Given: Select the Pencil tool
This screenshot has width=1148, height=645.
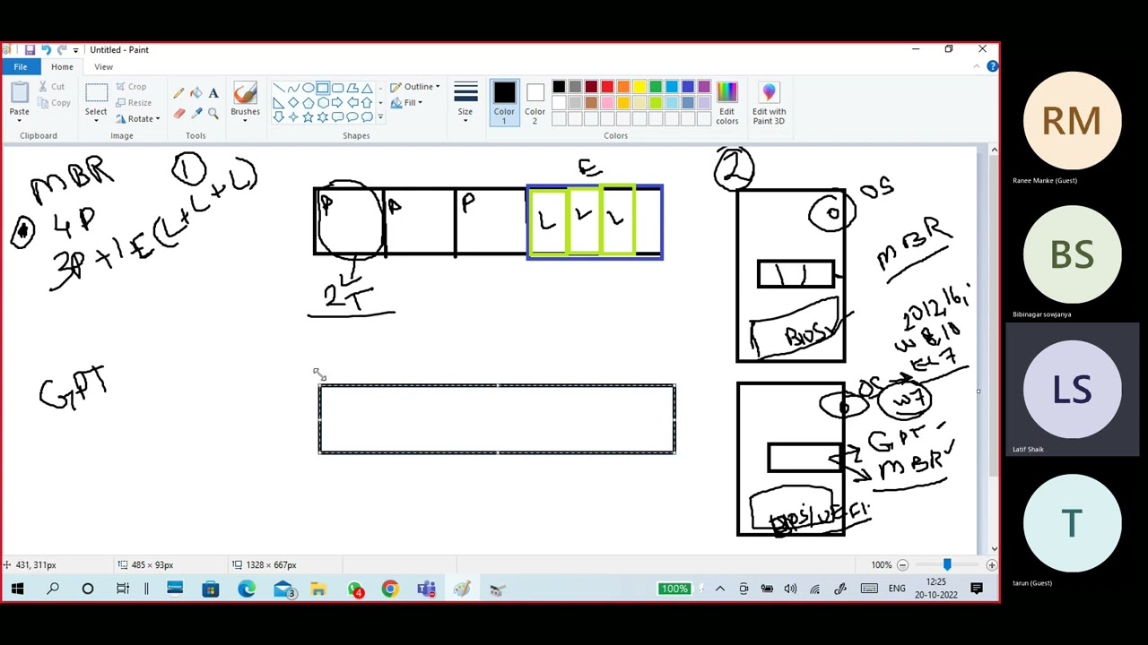Looking at the screenshot, I should coord(178,93).
